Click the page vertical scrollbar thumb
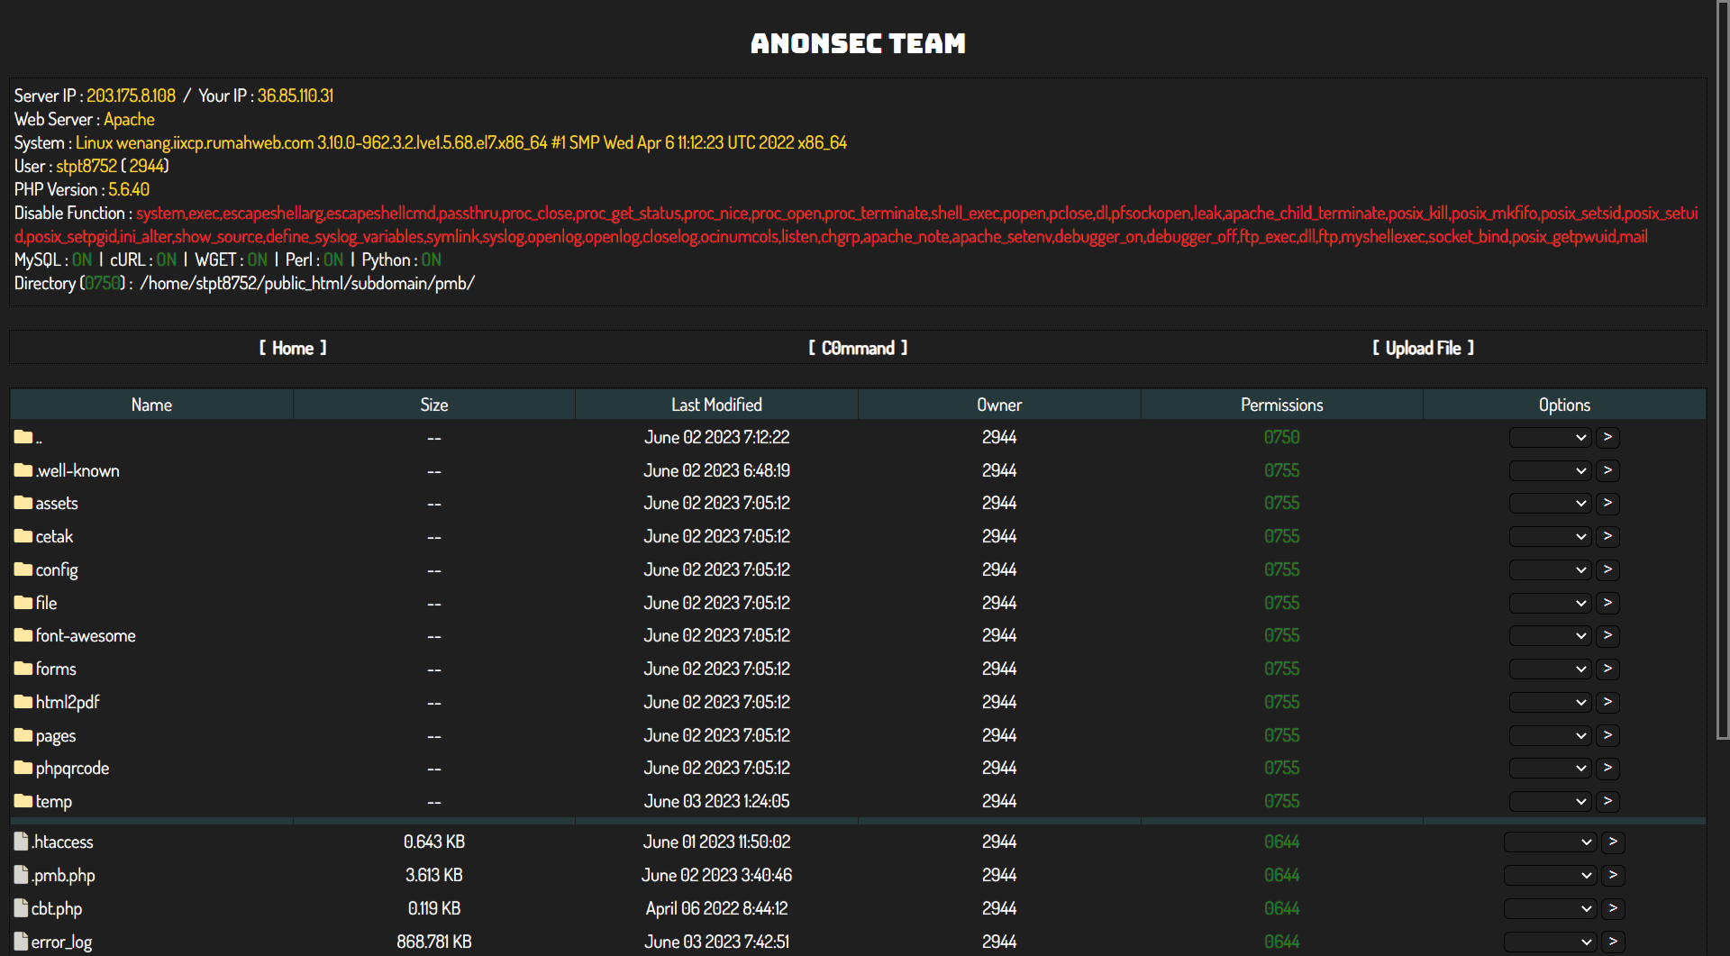This screenshot has height=956, width=1730. coord(1723,369)
